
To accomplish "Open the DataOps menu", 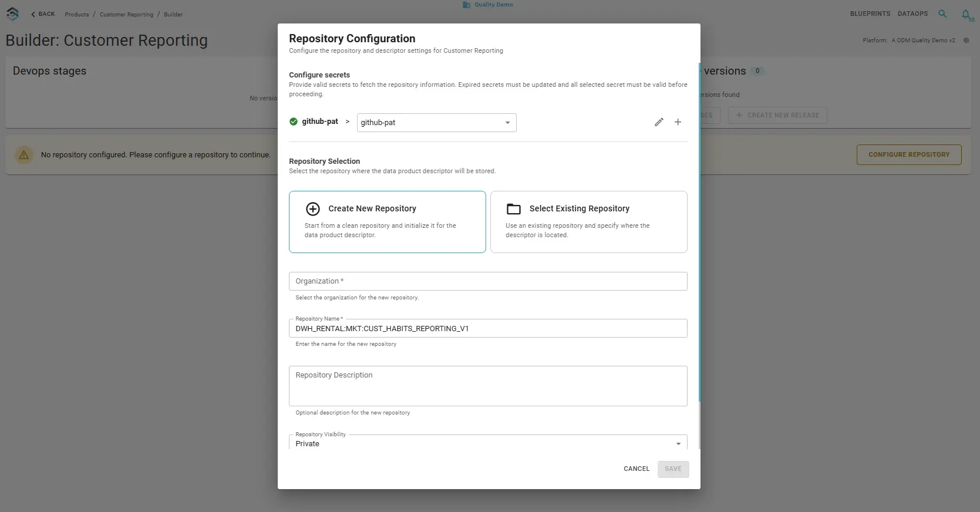I will pos(912,14).
